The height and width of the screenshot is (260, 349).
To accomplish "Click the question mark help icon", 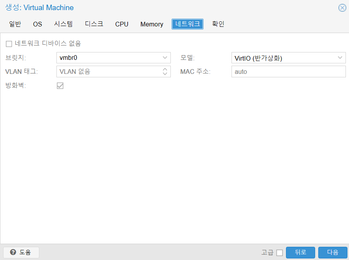I will coord(13,252).
